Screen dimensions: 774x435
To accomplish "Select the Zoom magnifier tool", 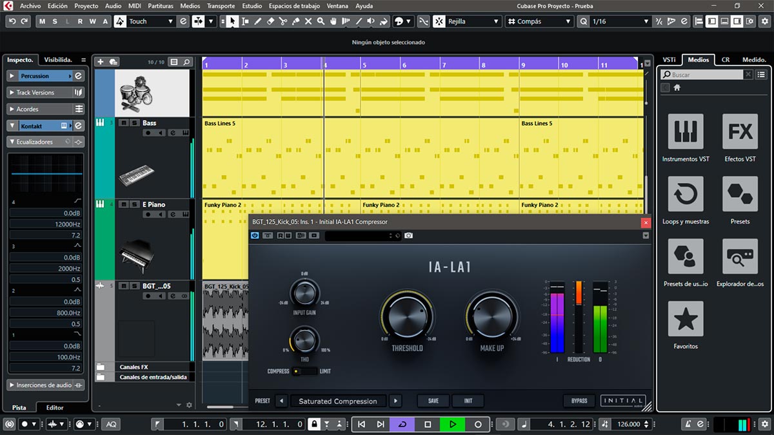I will [321, 21].
